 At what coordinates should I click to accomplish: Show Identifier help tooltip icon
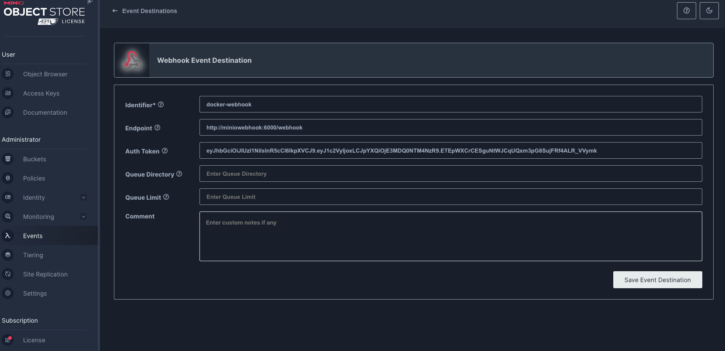click(161, 105)
